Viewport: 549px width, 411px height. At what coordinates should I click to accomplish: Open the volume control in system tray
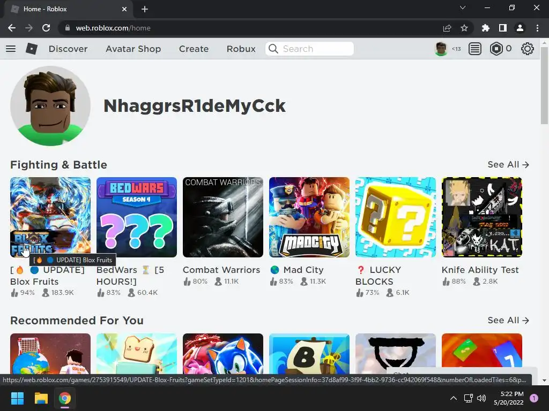[x=481, y=398]
